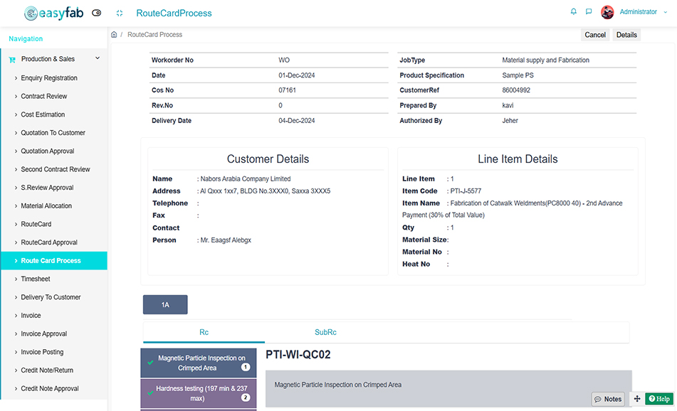Select the Rc tab
Viewport: 677px width, 411px height.
pos(204,332)
